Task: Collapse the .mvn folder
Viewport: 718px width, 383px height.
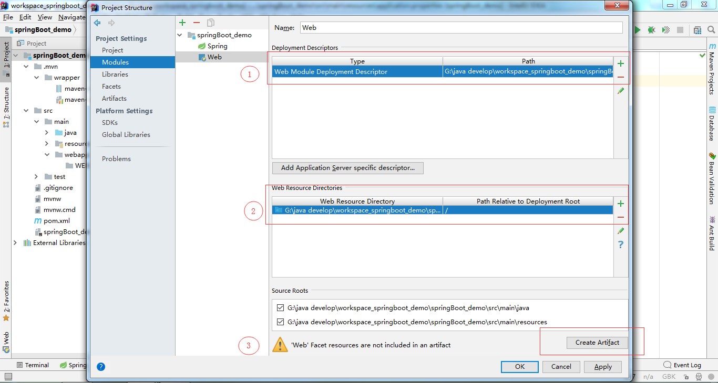Action: pyautogui.click(x=26, y=67)
